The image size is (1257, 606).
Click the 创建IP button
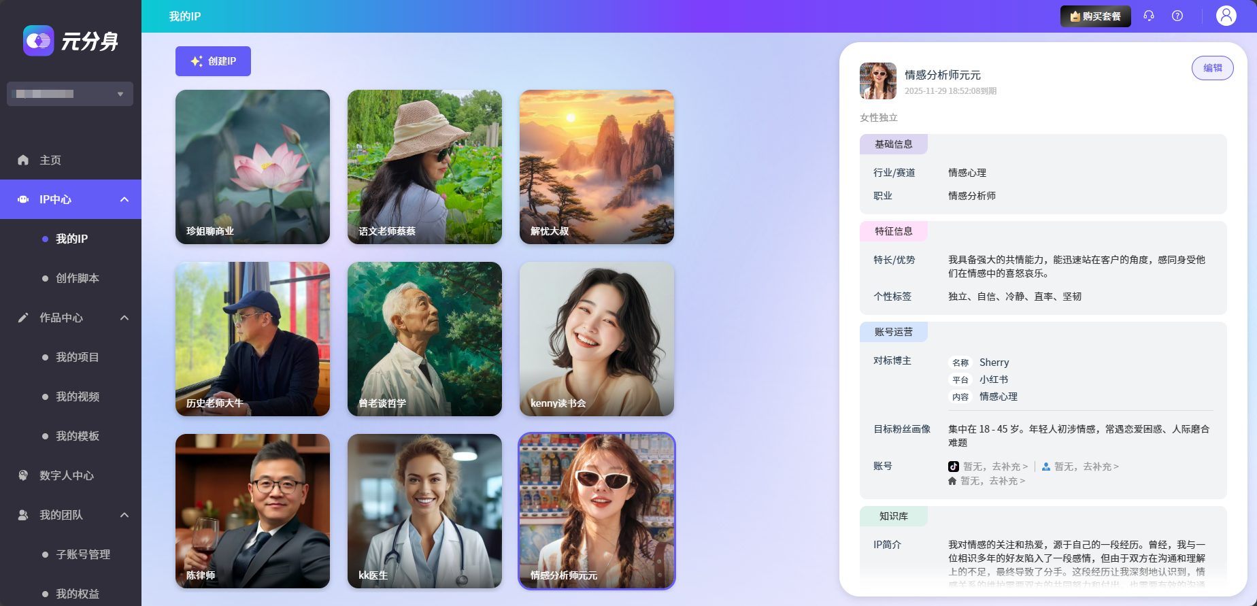click(213, 61)
